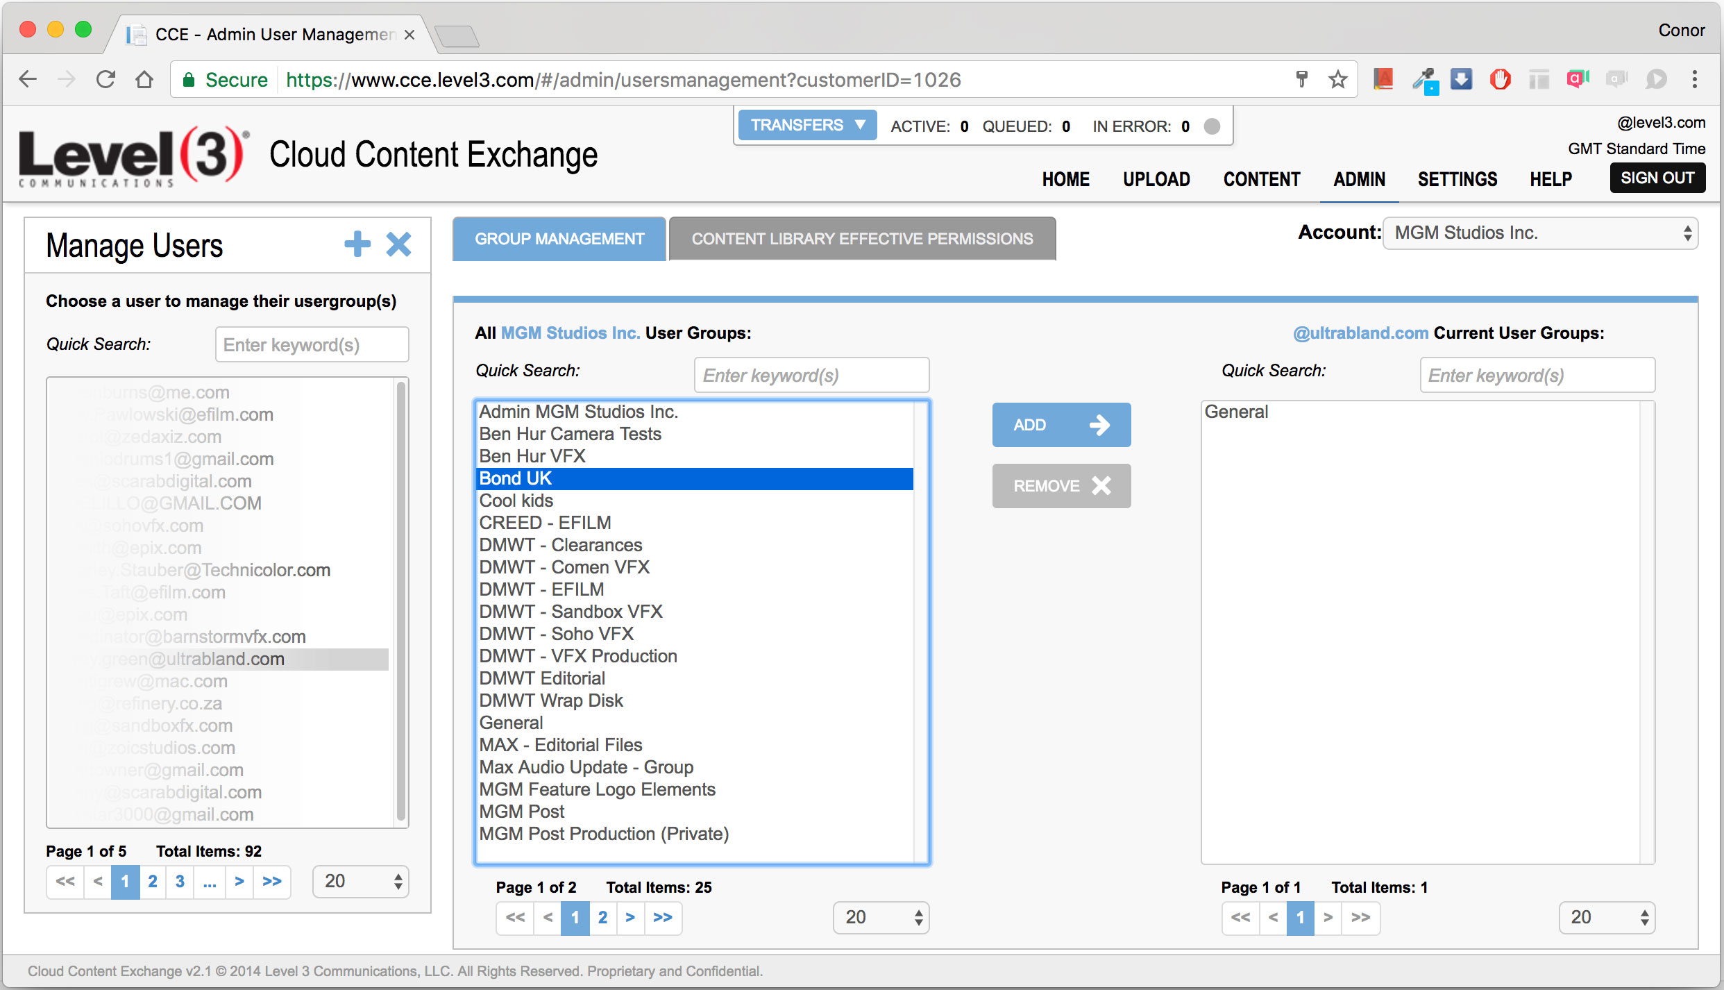Go to page 2 of users list
Screen dimensions: 1724x990
(153, 882)
